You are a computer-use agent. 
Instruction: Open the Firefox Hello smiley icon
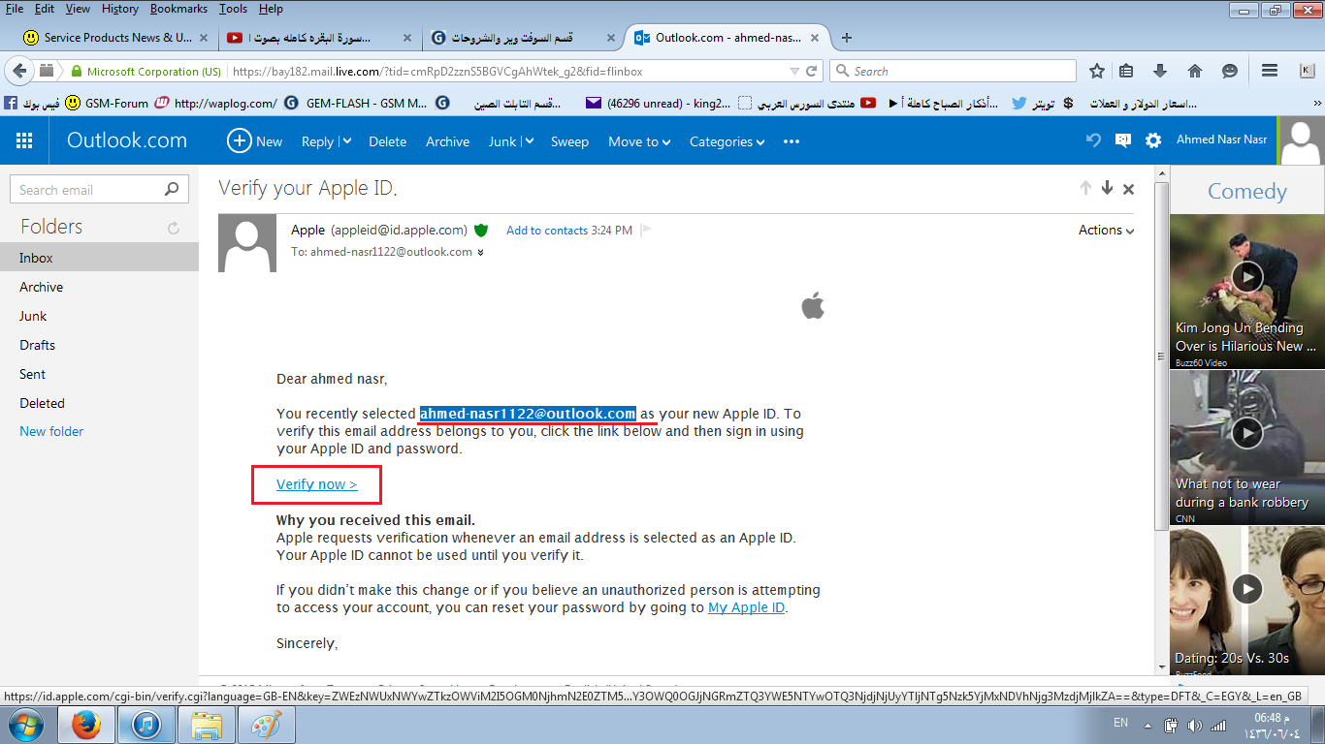click(x=1230, y=71)
